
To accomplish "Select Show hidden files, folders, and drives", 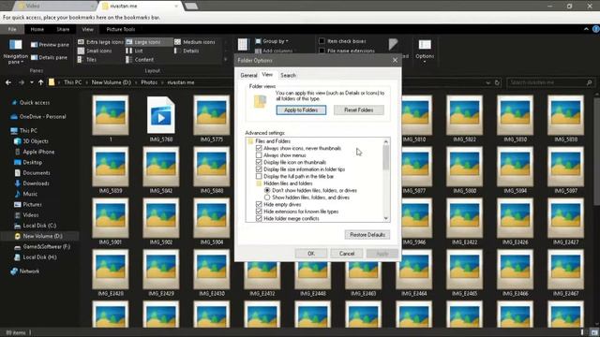I will tap(267, 198).
